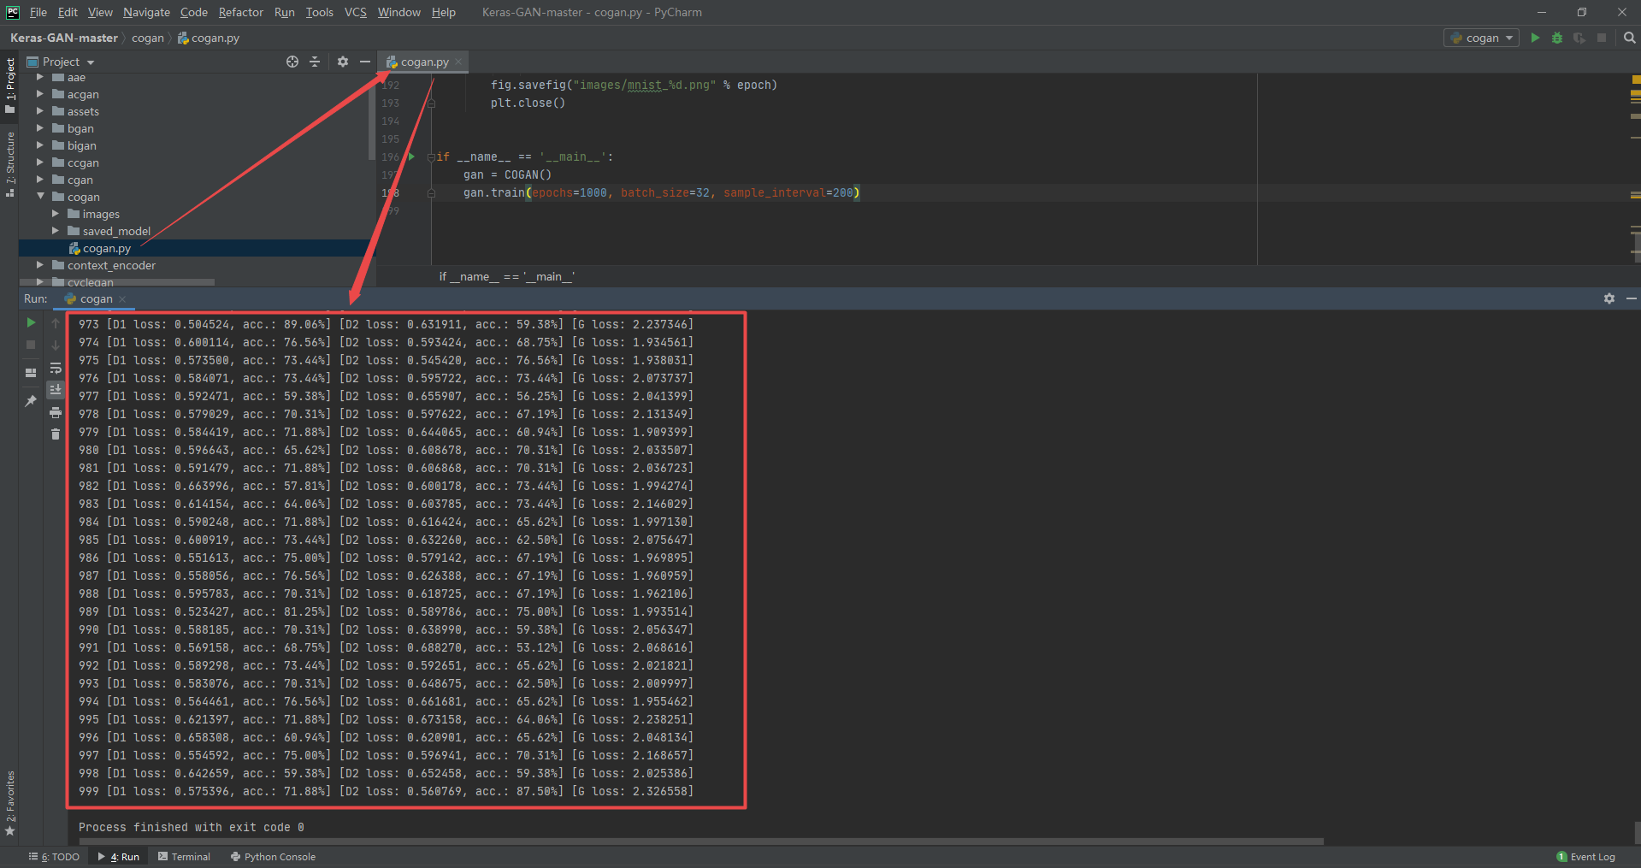1641x868 pixels.
Task: Click the Run console horizontal scrollbar
Action: (699, 841)
